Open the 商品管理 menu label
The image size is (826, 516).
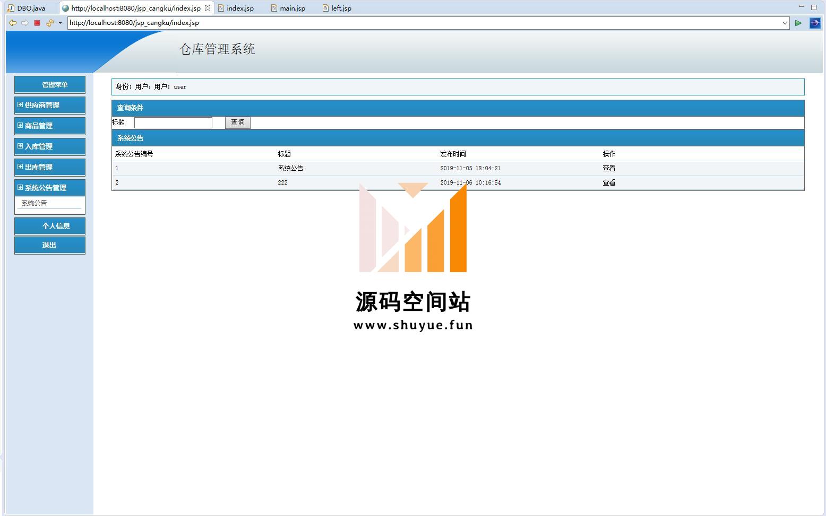coord(39,126)
